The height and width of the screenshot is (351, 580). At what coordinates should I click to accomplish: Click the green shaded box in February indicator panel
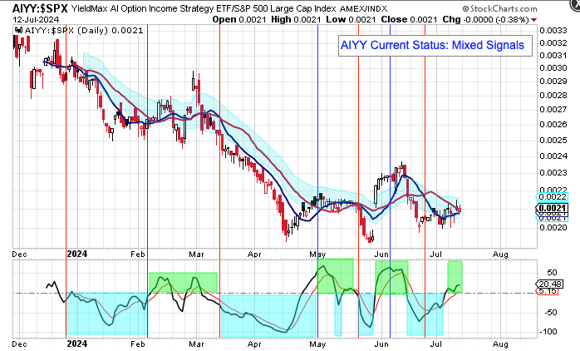tap(183, 282)
